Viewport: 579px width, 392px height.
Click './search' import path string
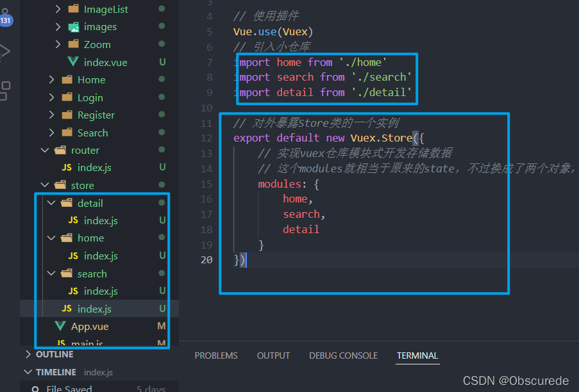[382, 77]
